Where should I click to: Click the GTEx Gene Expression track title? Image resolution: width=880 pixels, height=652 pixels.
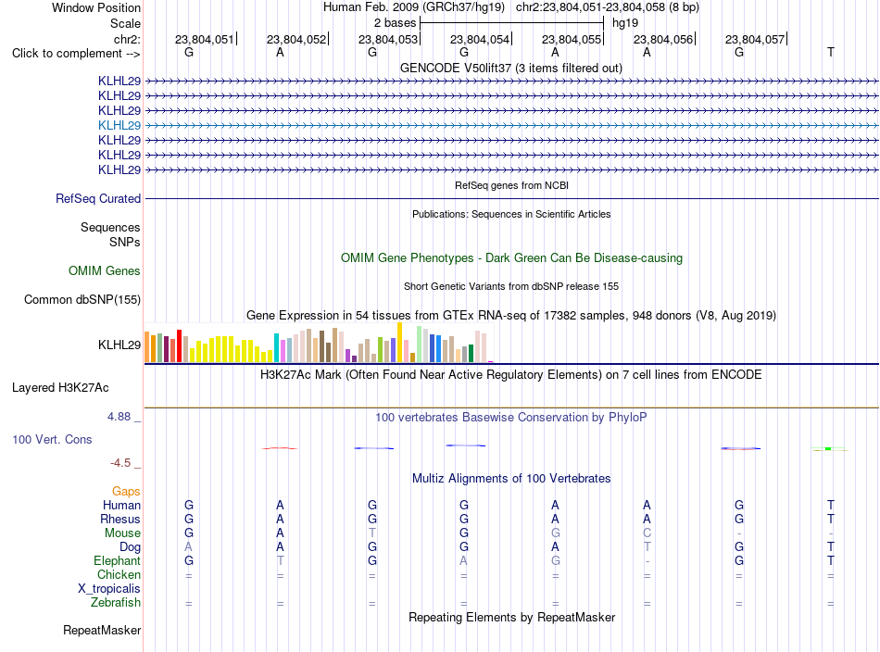(511, 315)
